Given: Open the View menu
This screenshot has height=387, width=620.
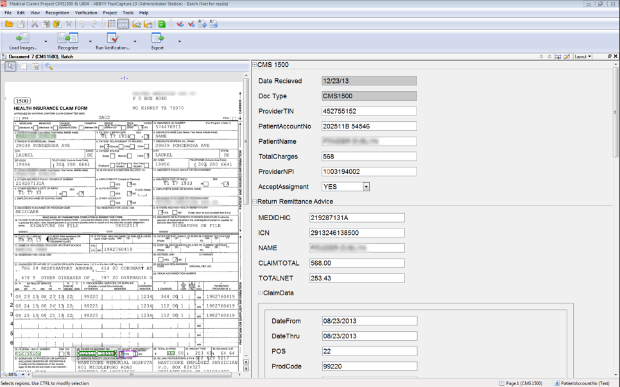Looking at the screenshot, I should coord(35,13).
